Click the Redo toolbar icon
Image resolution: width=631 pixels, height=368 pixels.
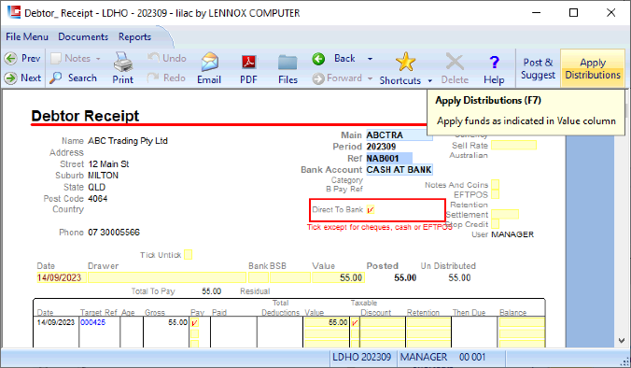153,78
